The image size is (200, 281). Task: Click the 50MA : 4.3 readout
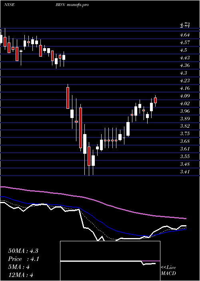coord(23,251)
